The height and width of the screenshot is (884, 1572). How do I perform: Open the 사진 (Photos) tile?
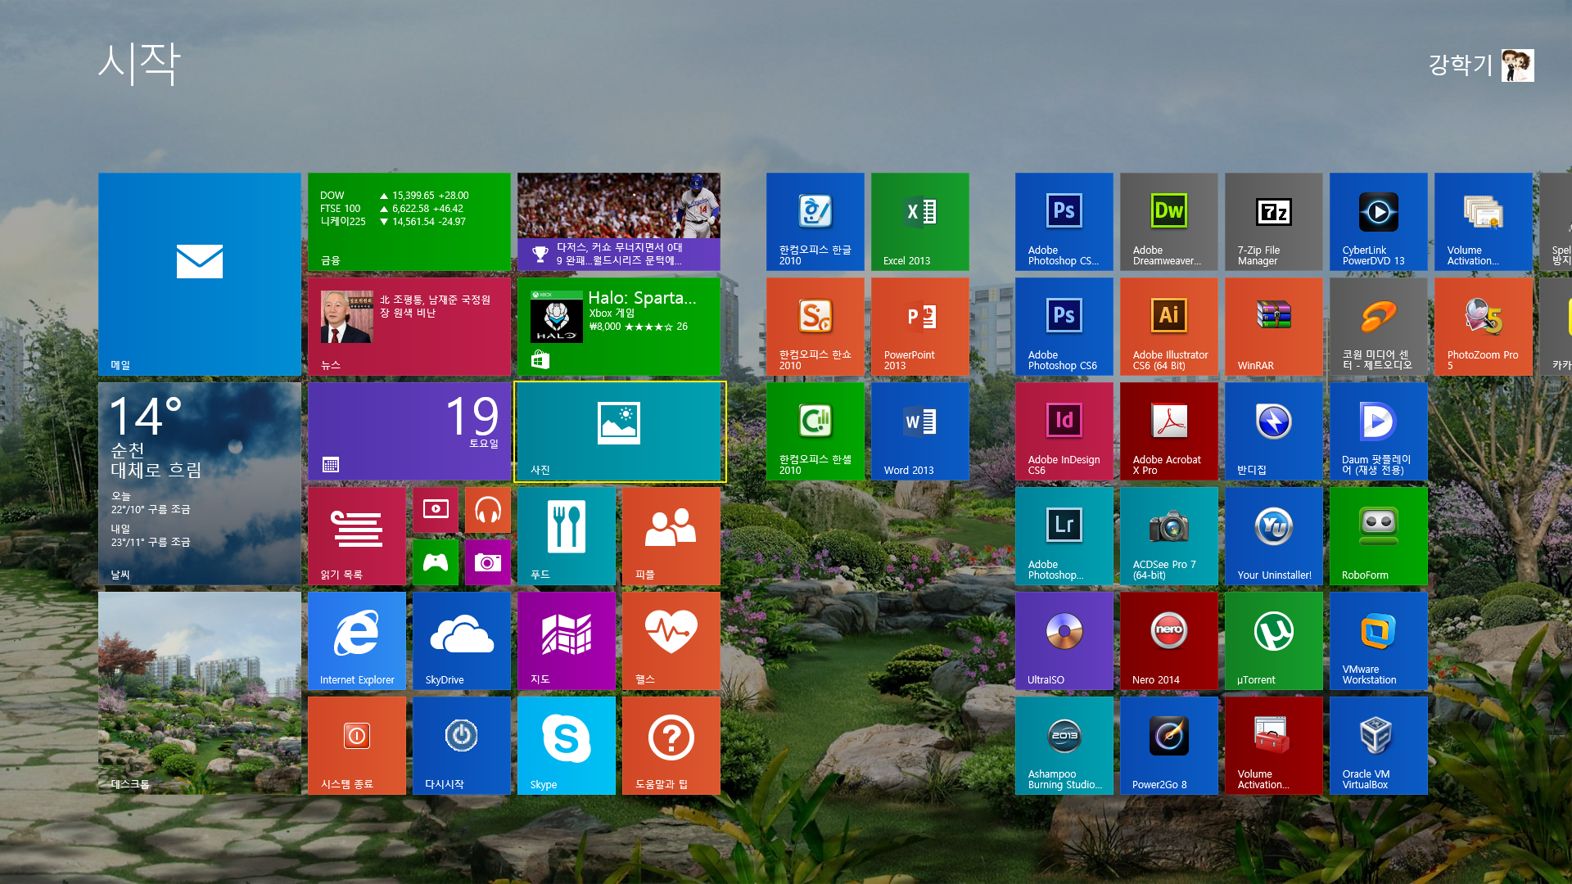[x=619, y=431]
